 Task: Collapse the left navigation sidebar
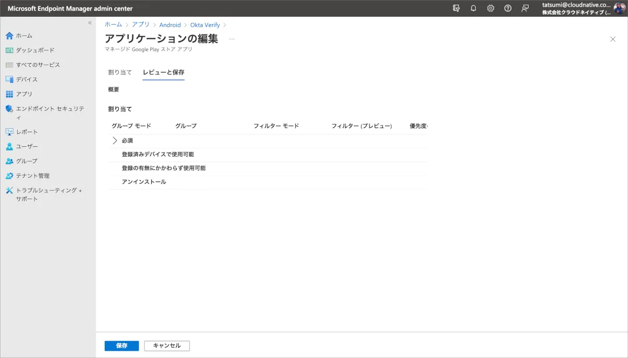[x=90, y=23]
